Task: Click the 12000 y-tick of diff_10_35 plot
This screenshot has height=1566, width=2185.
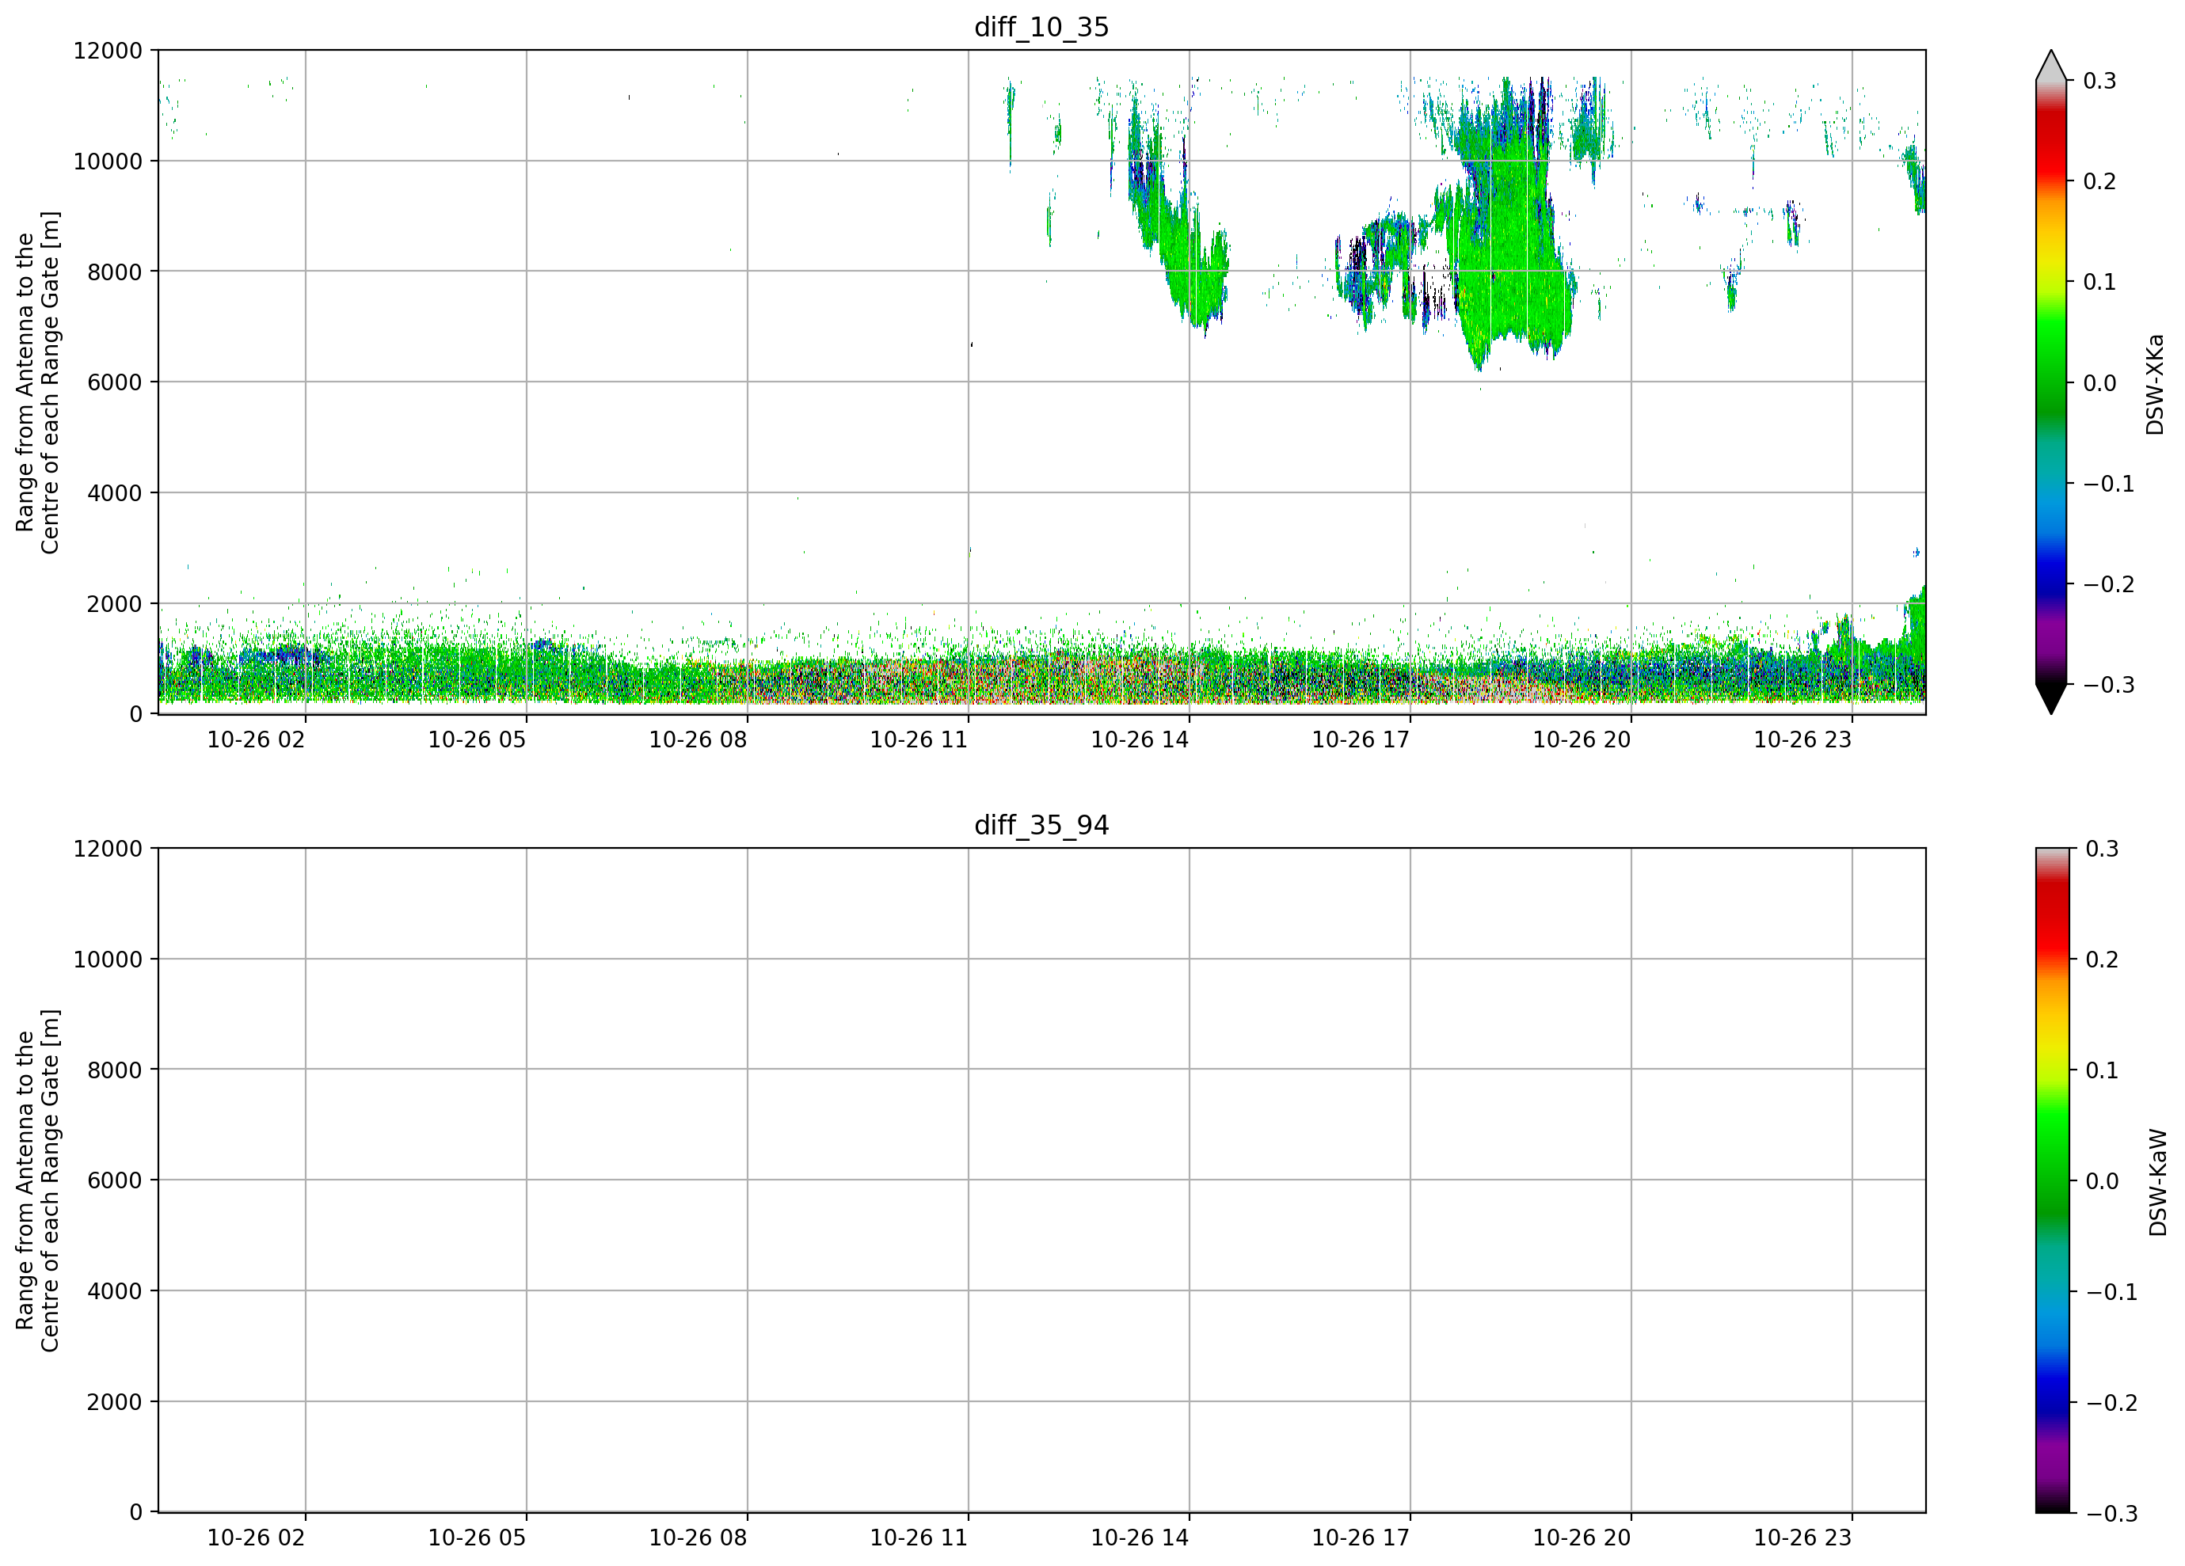Action: (107, 50)
